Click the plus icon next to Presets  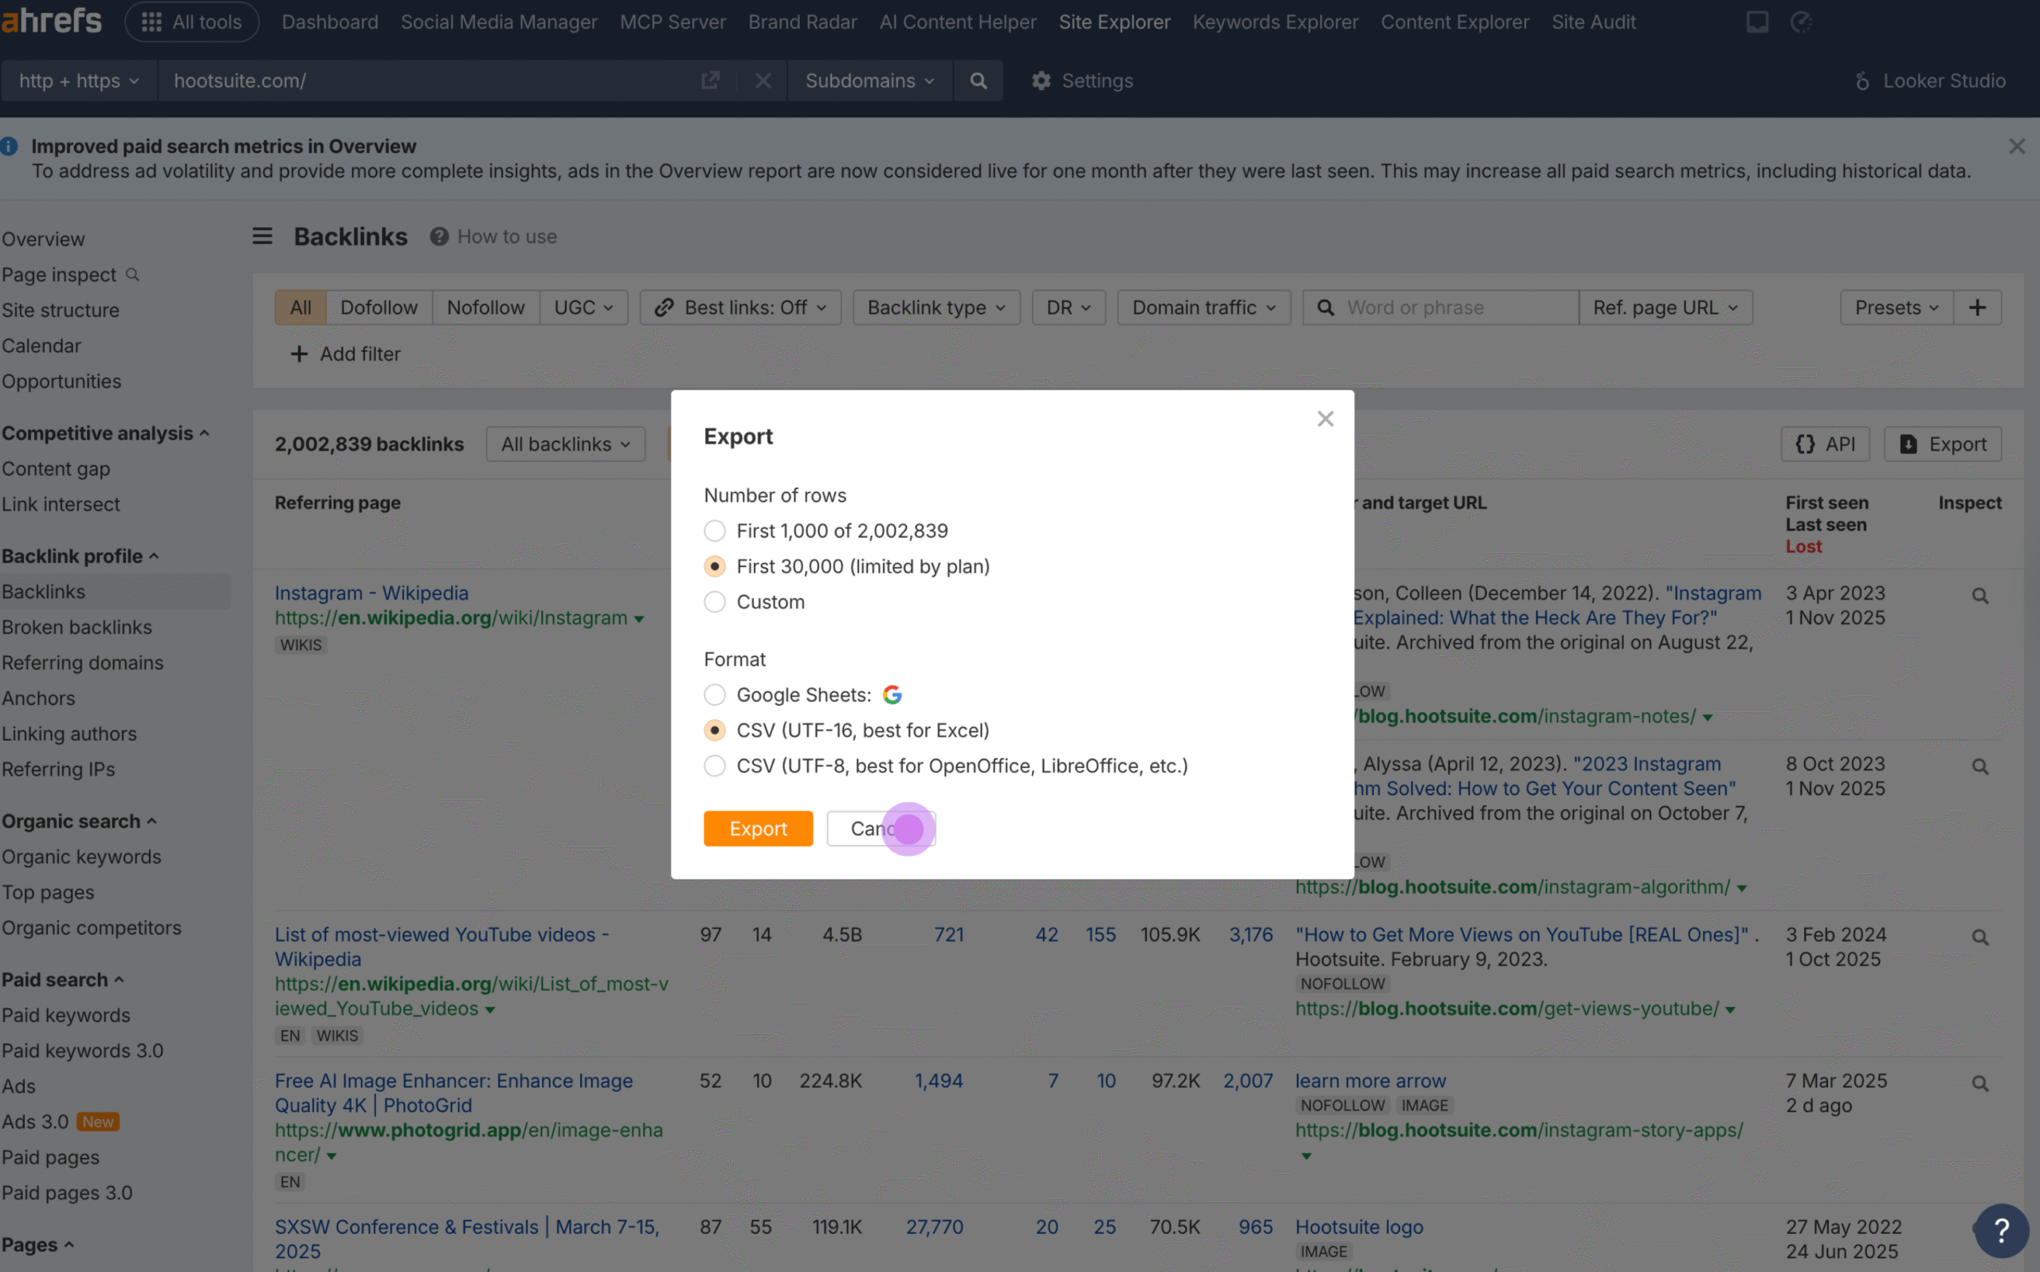click(x=1977, y=308)
